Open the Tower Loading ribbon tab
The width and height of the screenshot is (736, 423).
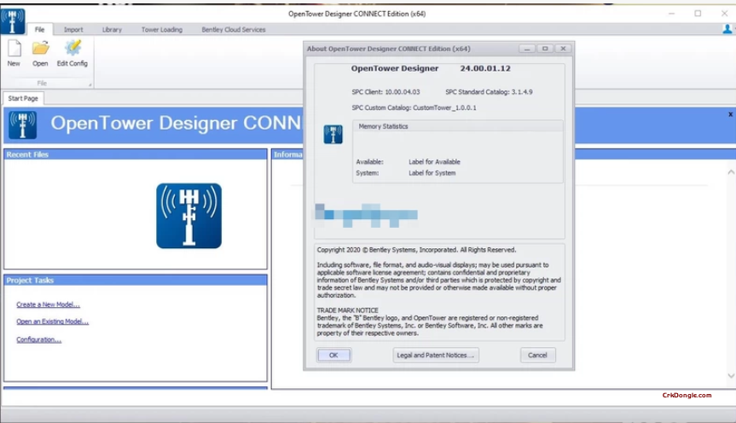click(x=162, y=29)
